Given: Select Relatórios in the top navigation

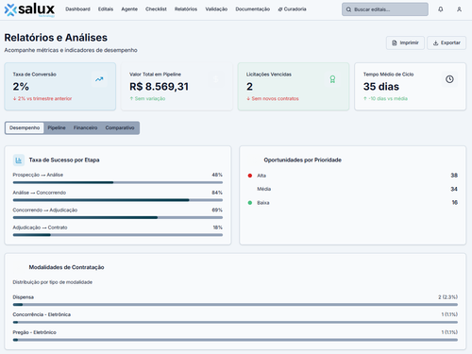Looking at the screenshot, I should [186, 9].
